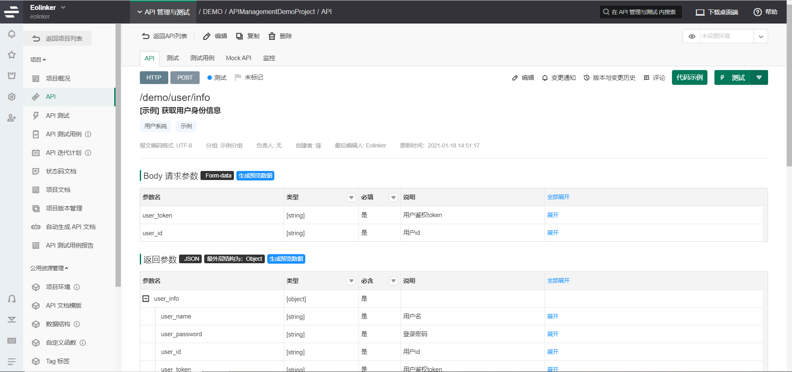
Task: Switch to the Mock API tab
Action: (x=238, y=58)
